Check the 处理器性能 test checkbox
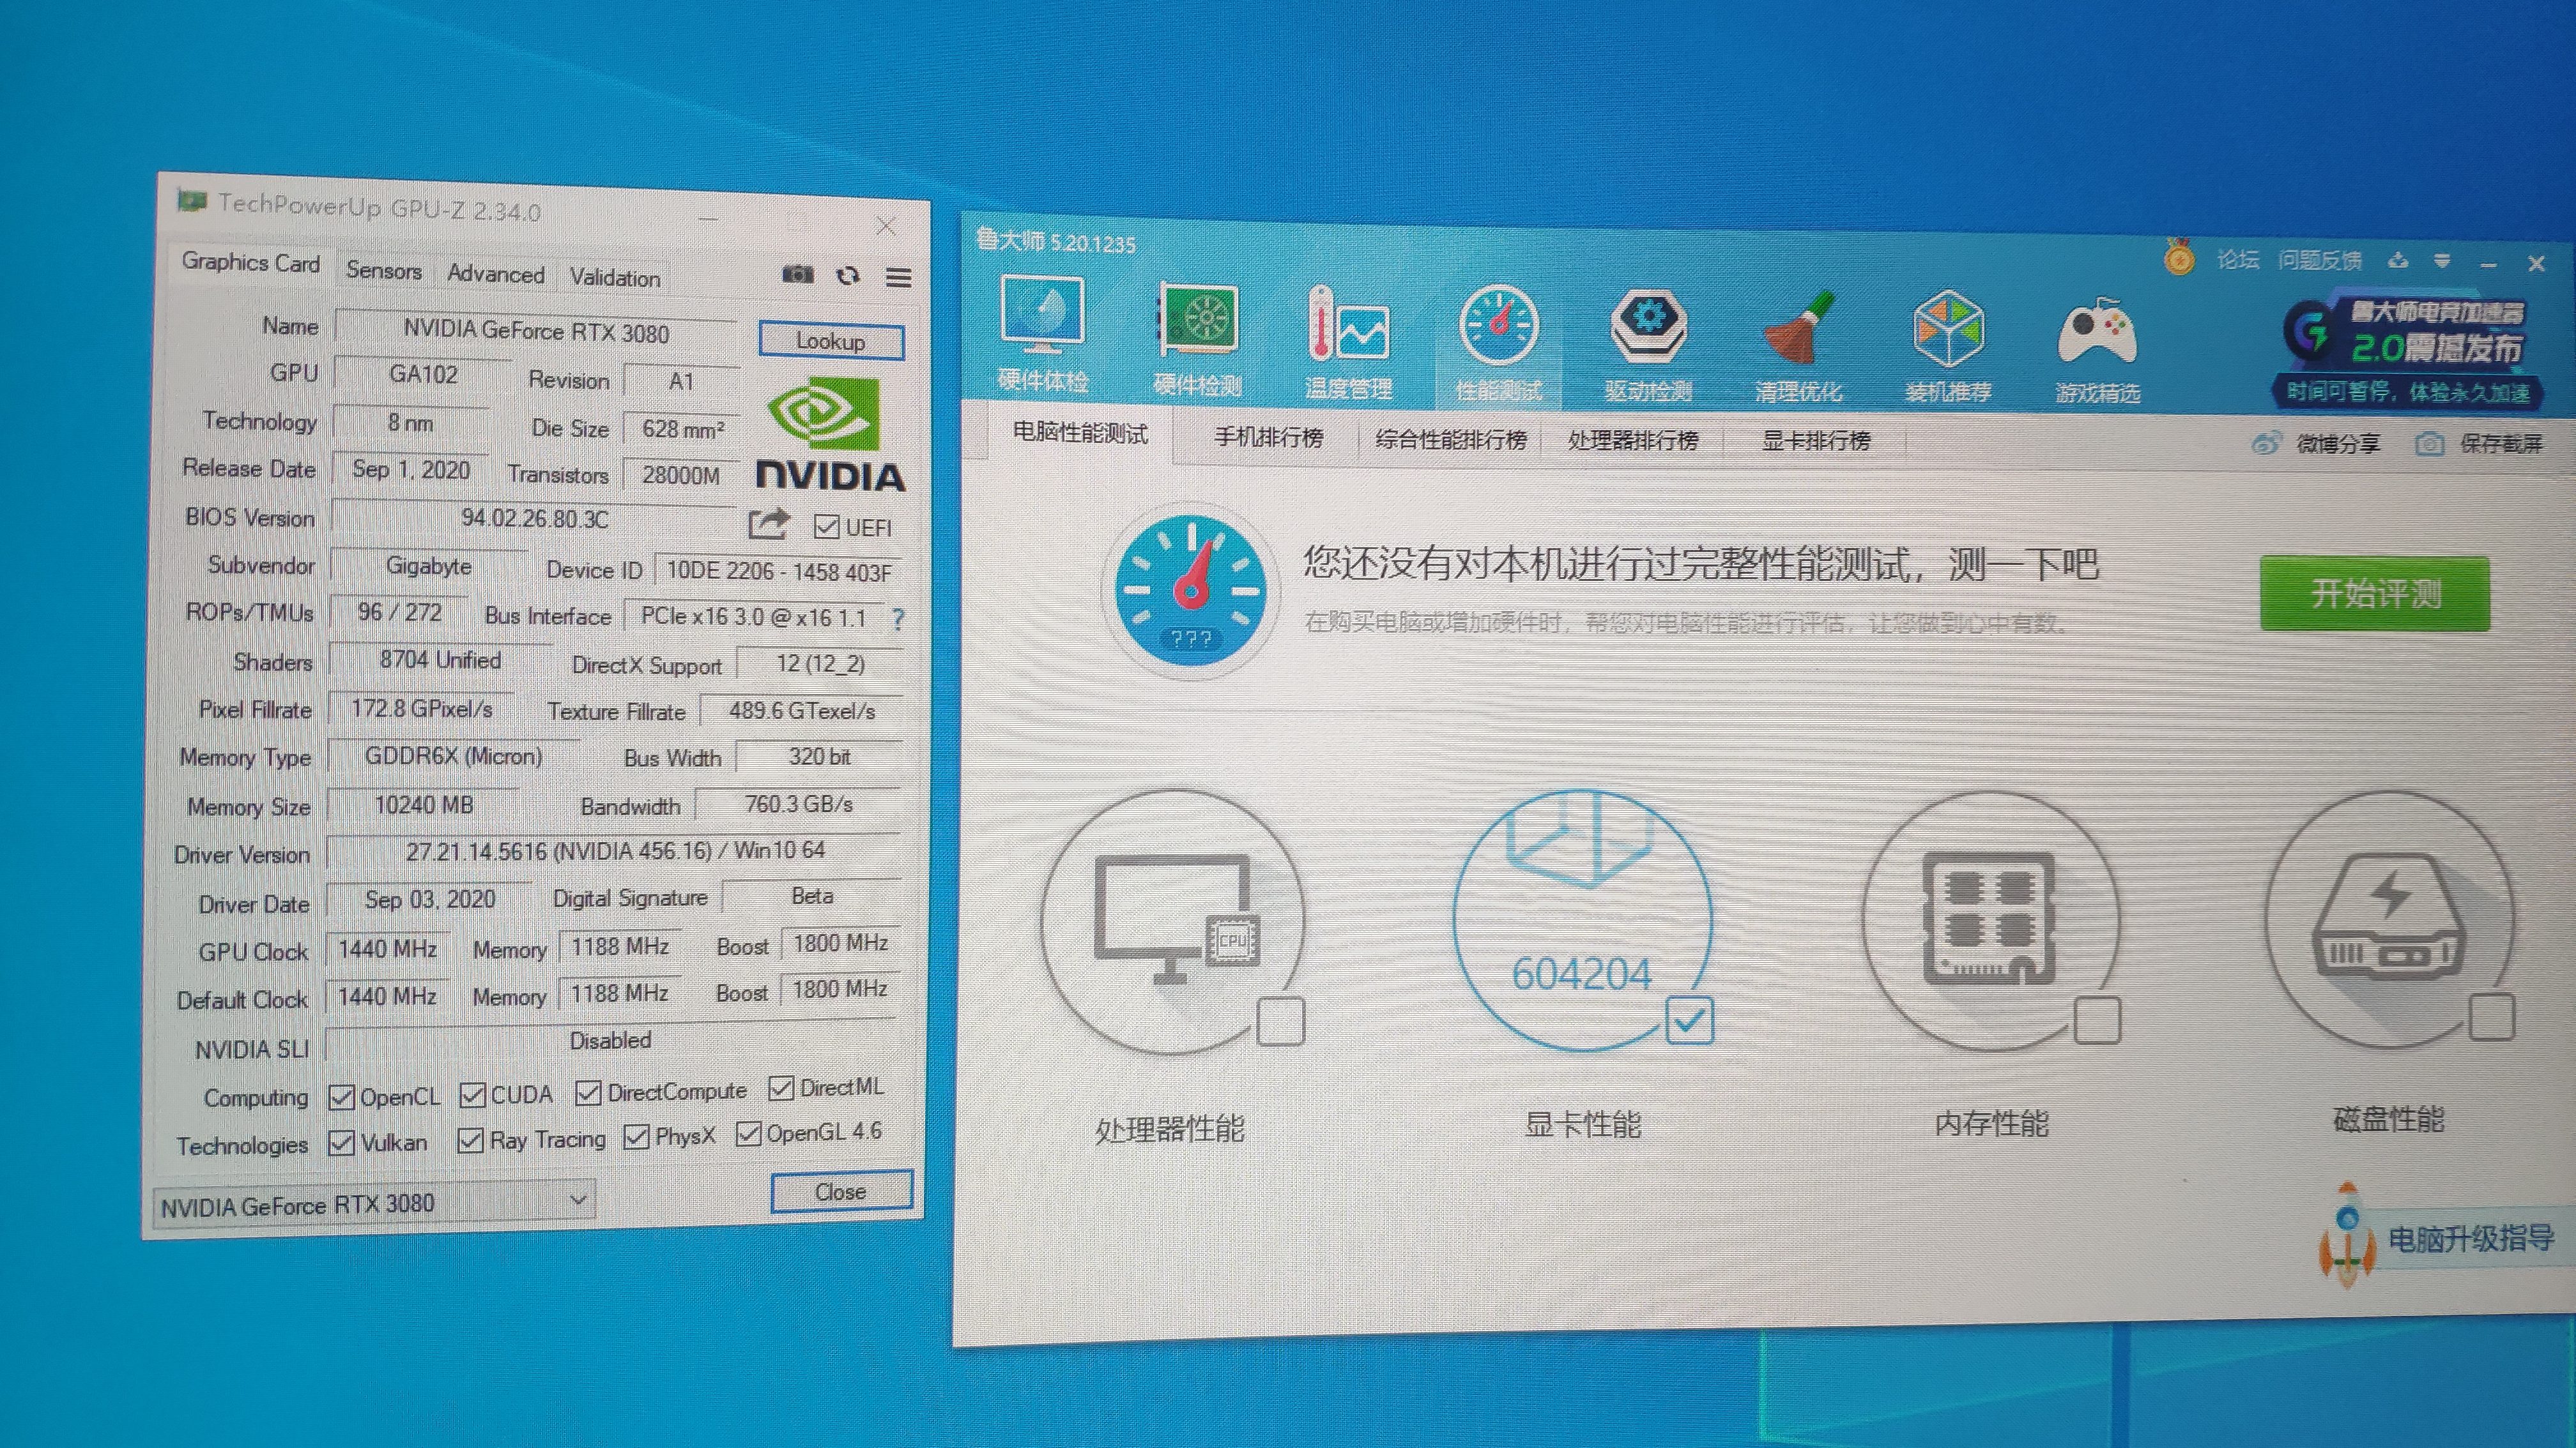 [1280, 1020]
